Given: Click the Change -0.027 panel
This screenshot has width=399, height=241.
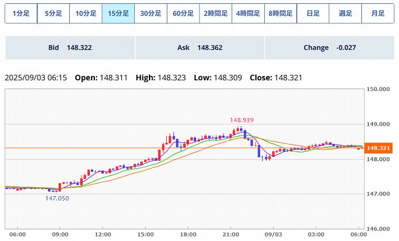Looking at the screenshot, I should point(330,48).
